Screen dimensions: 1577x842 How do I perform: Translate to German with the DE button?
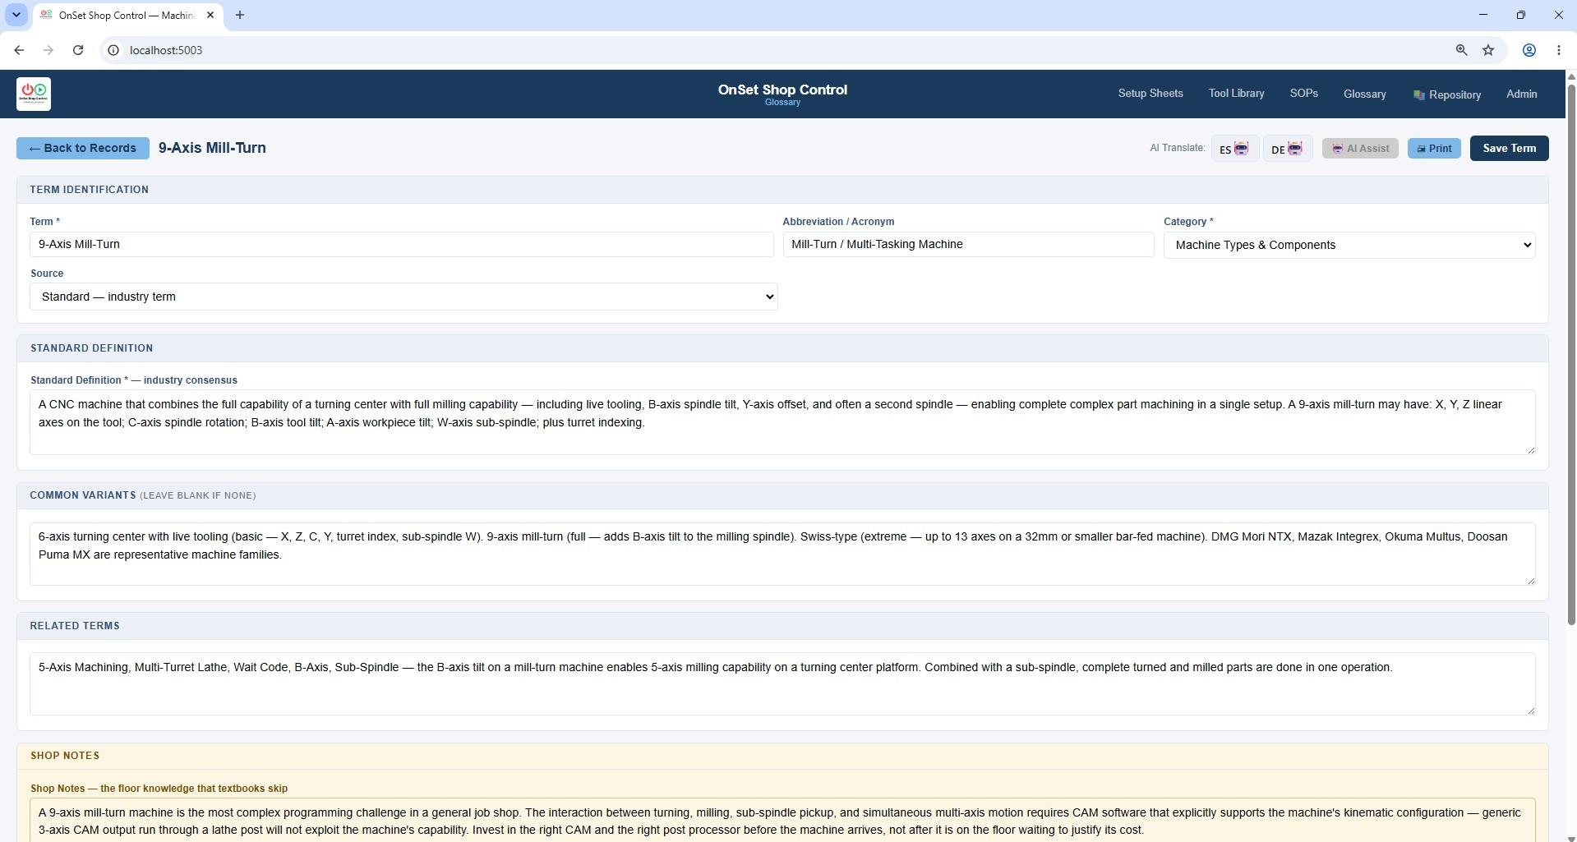(1287, 149)
